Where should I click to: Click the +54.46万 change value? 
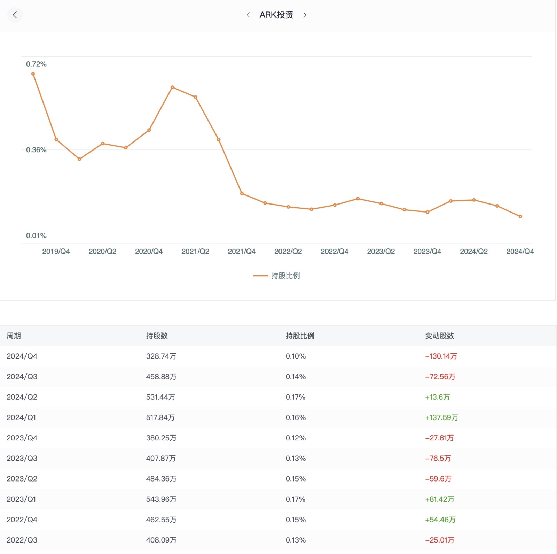(440, 520)
